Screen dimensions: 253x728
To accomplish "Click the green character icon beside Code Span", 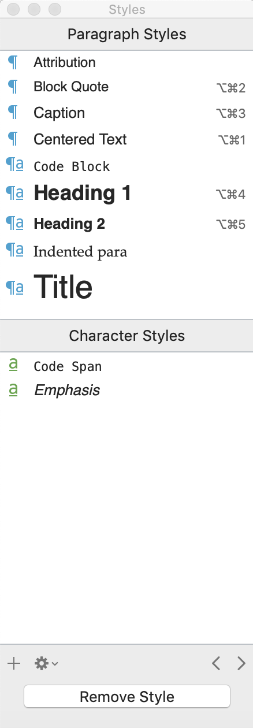I will (x=13, y=365).
